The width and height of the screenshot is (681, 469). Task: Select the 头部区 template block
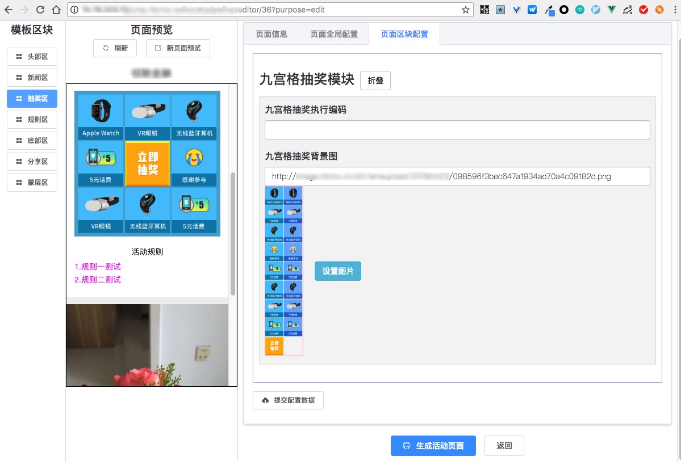(32, 57)
